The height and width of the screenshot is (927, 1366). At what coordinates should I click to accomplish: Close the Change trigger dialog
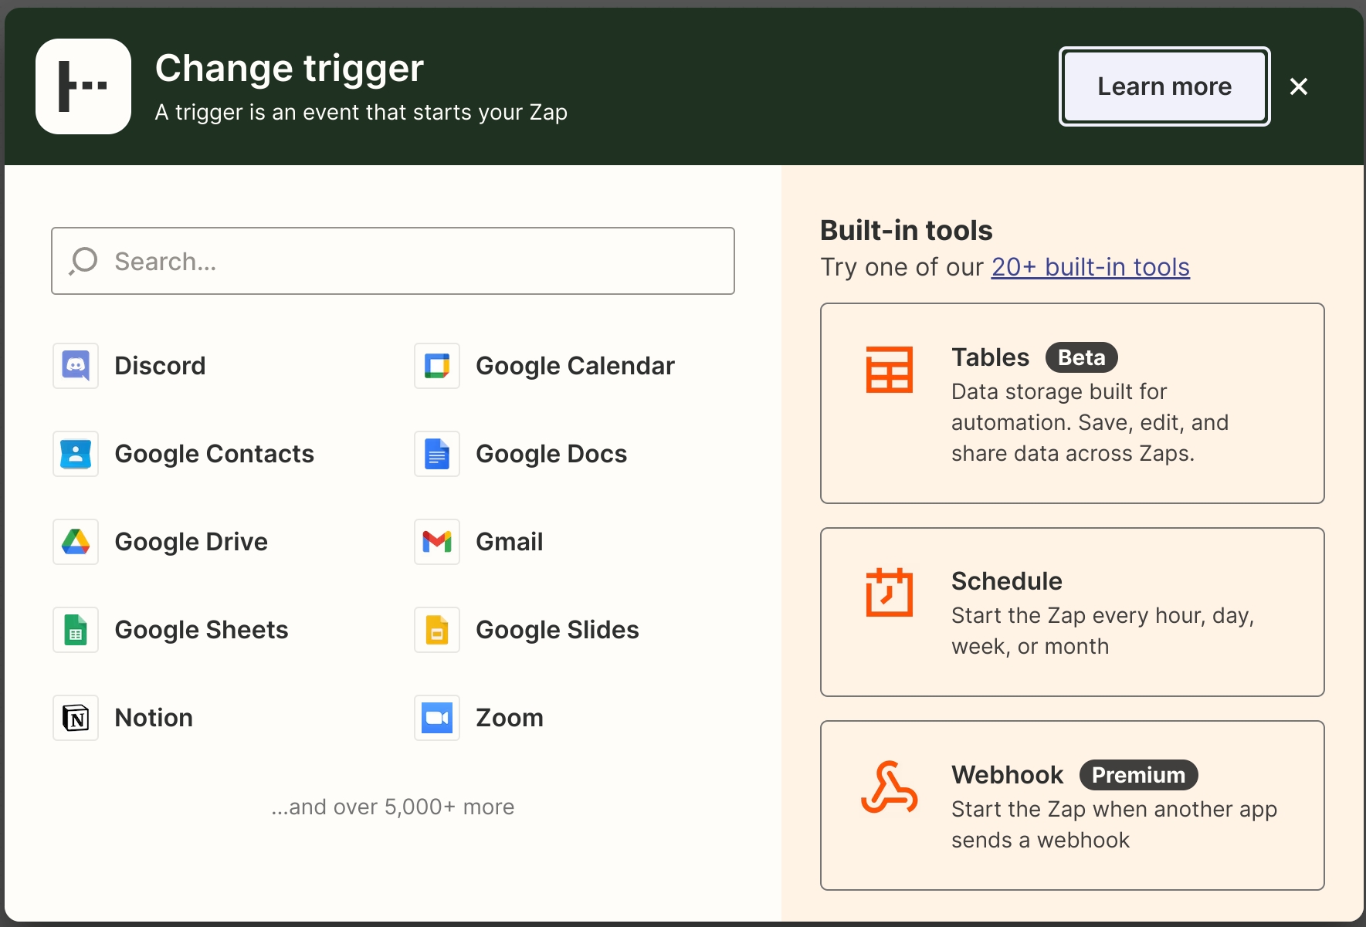tap(1298, 86)
